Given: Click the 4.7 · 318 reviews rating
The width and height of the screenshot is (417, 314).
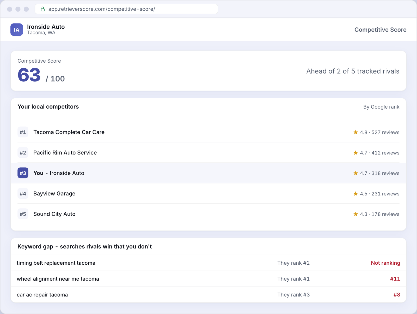Looking at the screenshot, I should [x=379, y=173].
